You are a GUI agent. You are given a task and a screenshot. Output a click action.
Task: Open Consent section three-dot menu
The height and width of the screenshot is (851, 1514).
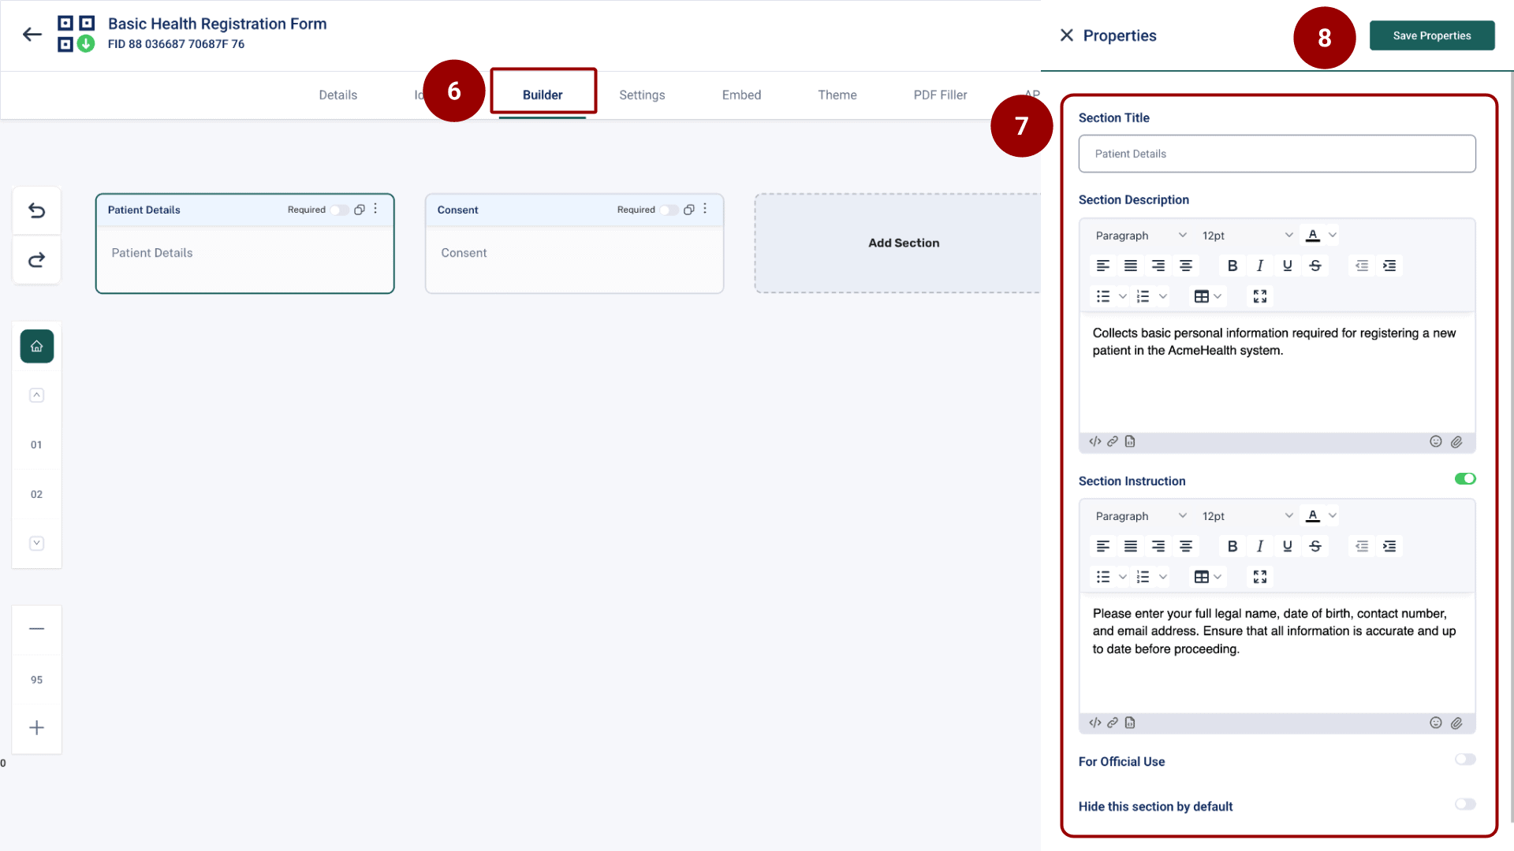pos(705,209)
